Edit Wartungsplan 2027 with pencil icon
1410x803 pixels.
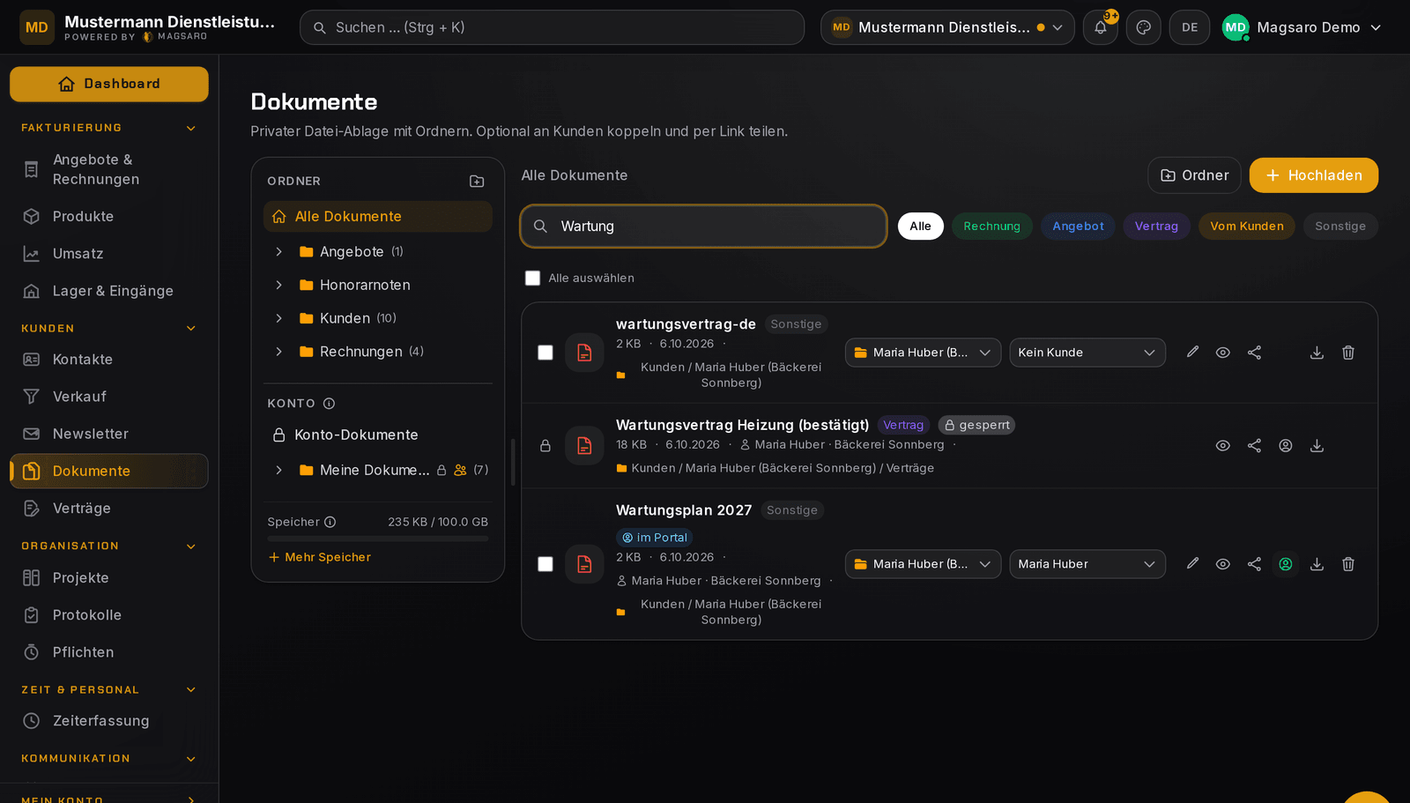point(1192,563)
